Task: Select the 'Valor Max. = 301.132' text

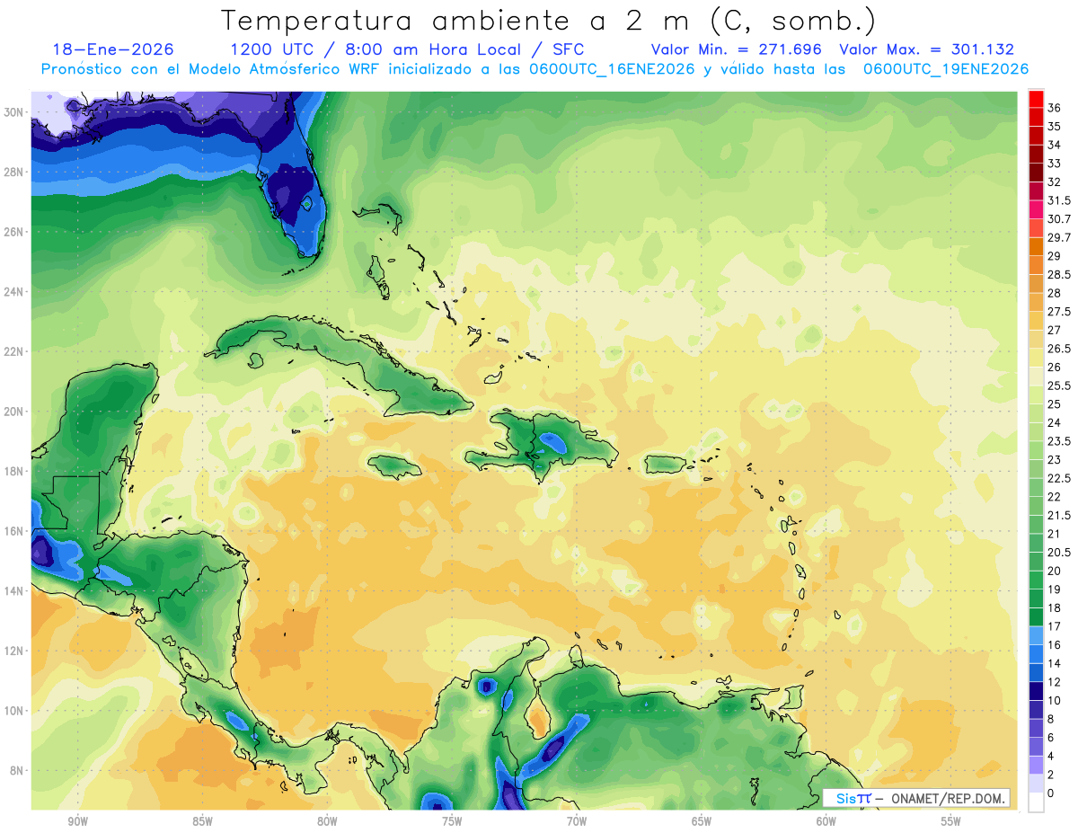Action: pyautogui.click(x=926, y=49)
